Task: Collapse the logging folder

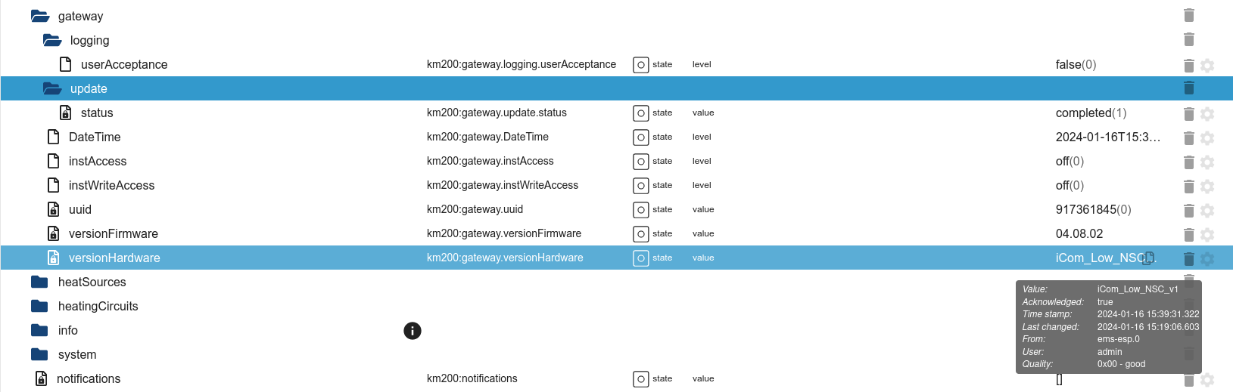Action: (x=52, y=40)
